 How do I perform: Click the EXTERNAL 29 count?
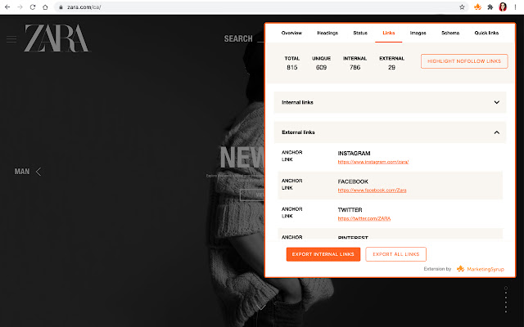coord(391,63)
